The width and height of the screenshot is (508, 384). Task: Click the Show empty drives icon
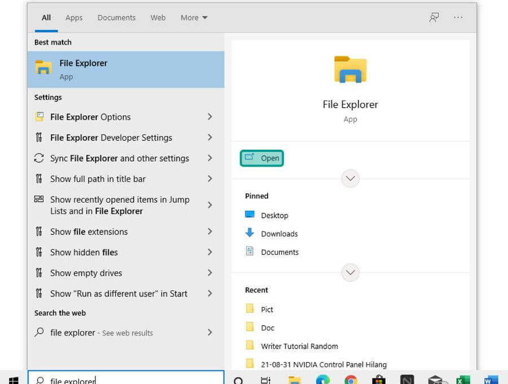[x=39, y=273]
